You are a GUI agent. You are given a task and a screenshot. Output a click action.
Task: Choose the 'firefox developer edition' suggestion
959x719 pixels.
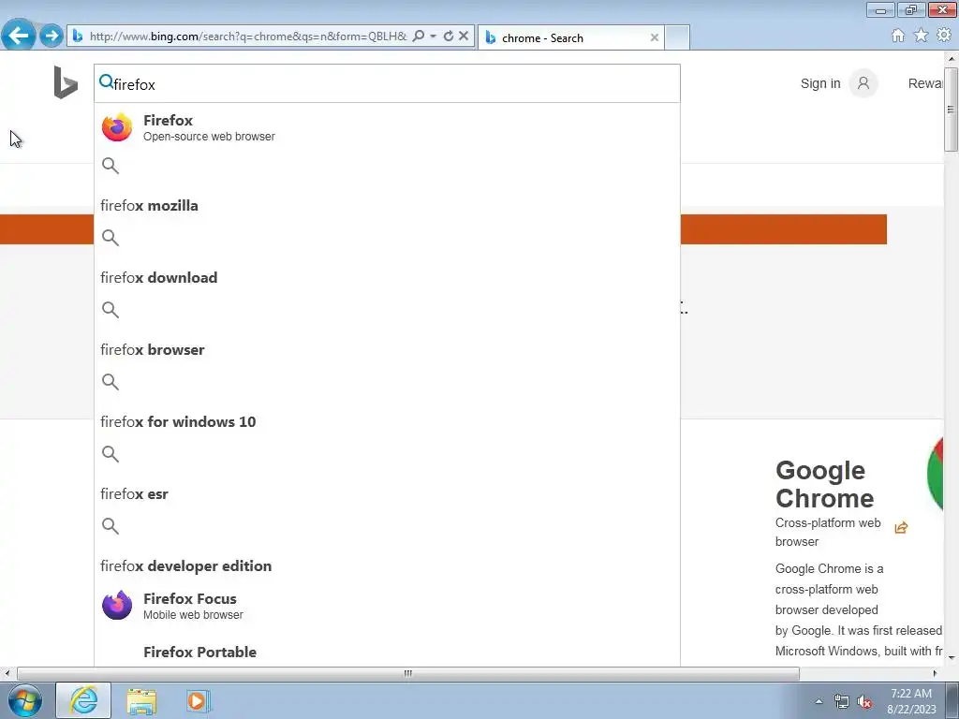click(x=186, y=566)
